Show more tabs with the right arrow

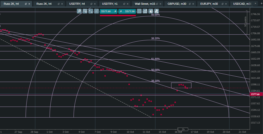[x=256, y=3]
